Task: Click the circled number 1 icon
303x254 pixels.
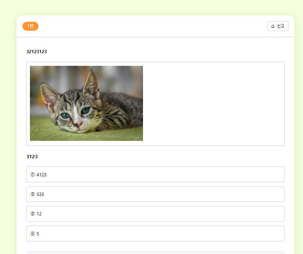Action: [33, 175]
